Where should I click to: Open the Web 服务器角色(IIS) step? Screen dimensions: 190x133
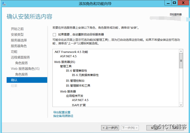25,69
